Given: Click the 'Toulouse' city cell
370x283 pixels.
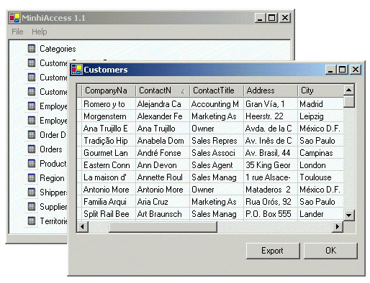Looking at the screenshot, I should click(x=321, y=177).
